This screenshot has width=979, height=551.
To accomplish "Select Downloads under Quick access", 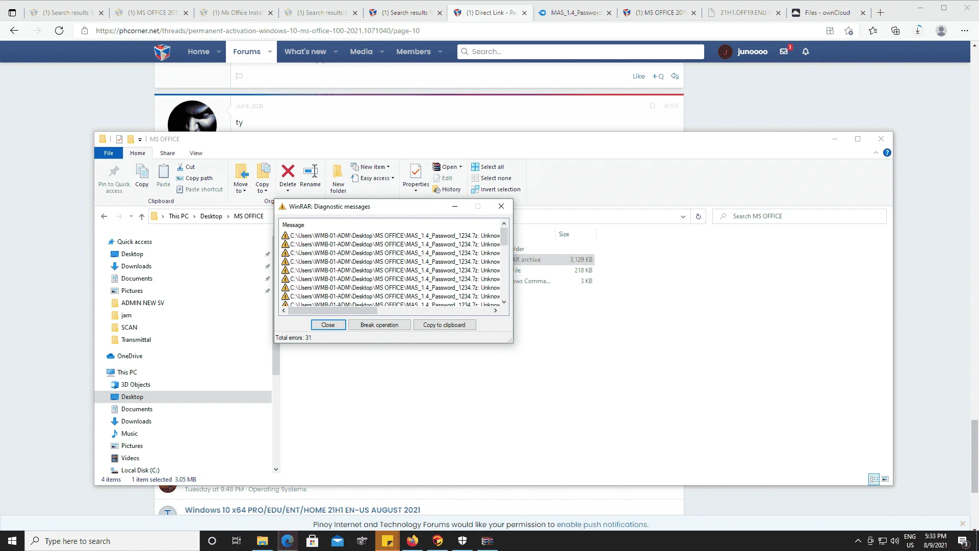I will (136, 266).
